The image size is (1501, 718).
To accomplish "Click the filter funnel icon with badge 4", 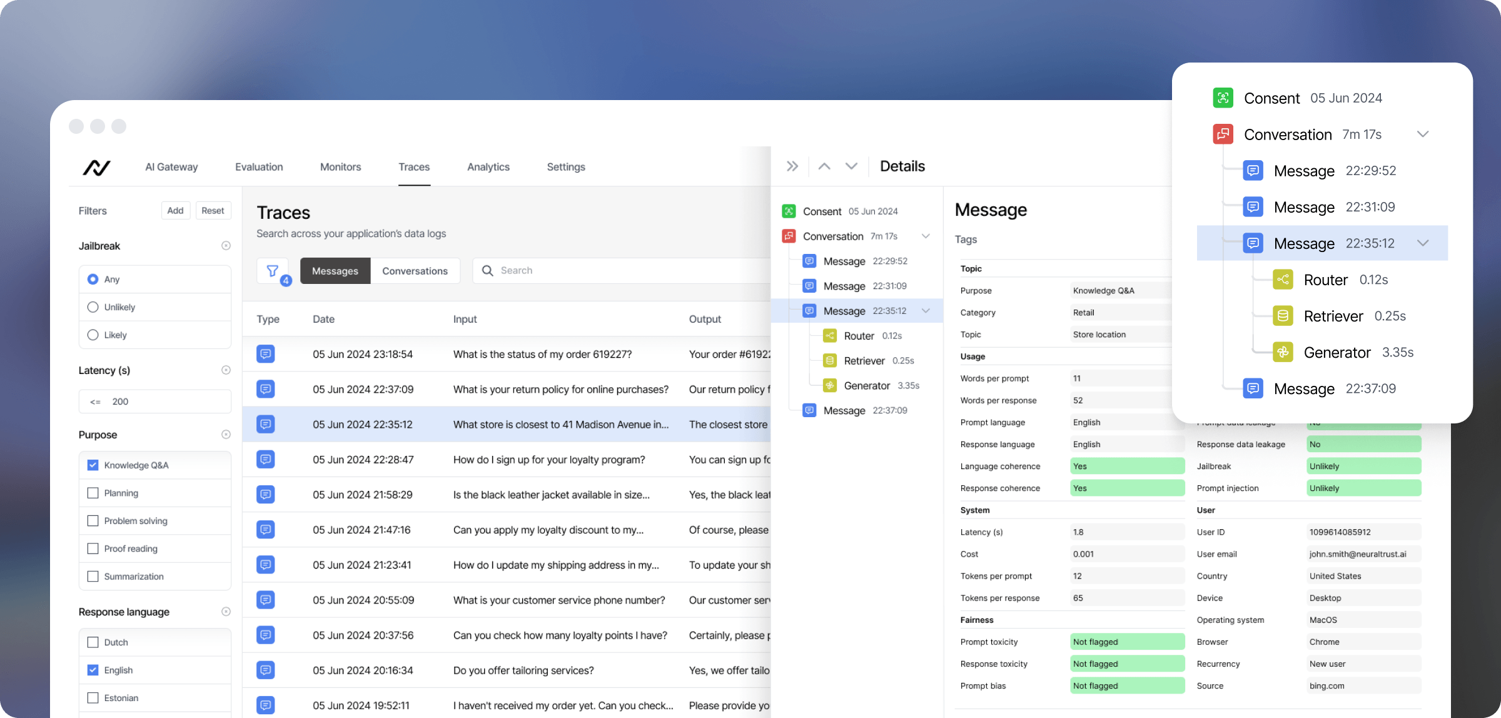I will 273,271.
